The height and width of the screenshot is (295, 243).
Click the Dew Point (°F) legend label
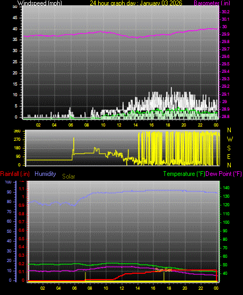[224, 174]
